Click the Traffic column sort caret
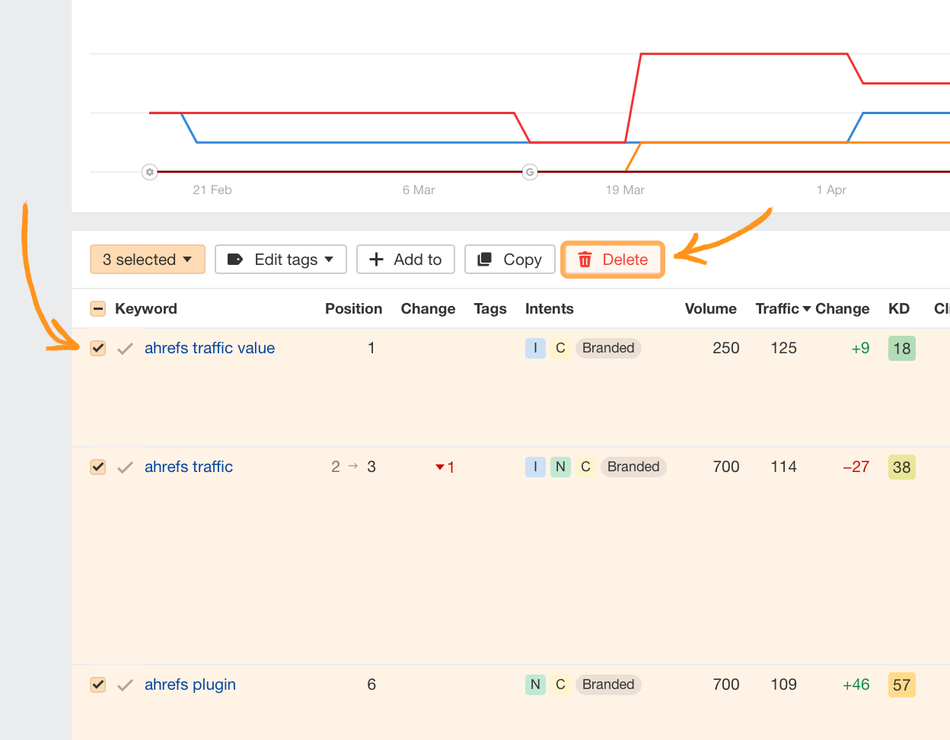Image resolution: width=950 pixels, height=740 pixels. 807,308
